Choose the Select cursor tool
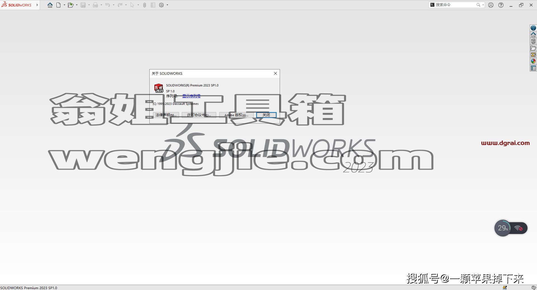 click(132, 5)
